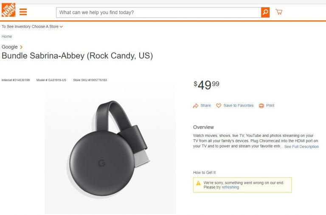Click the orange chevron next to Google
The height and width of the screenshot is (215, 326).
[21, 47]
